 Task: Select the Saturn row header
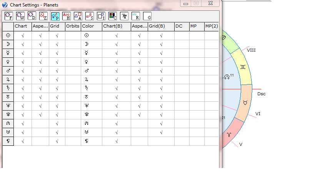pos(8,88)
